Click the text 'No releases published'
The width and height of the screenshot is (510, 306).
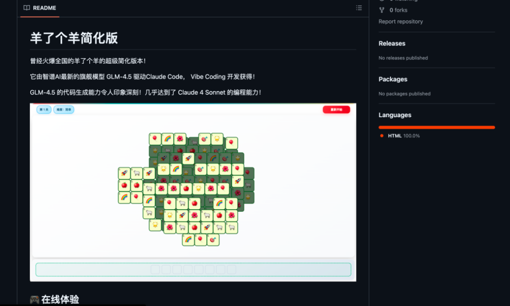403,58
